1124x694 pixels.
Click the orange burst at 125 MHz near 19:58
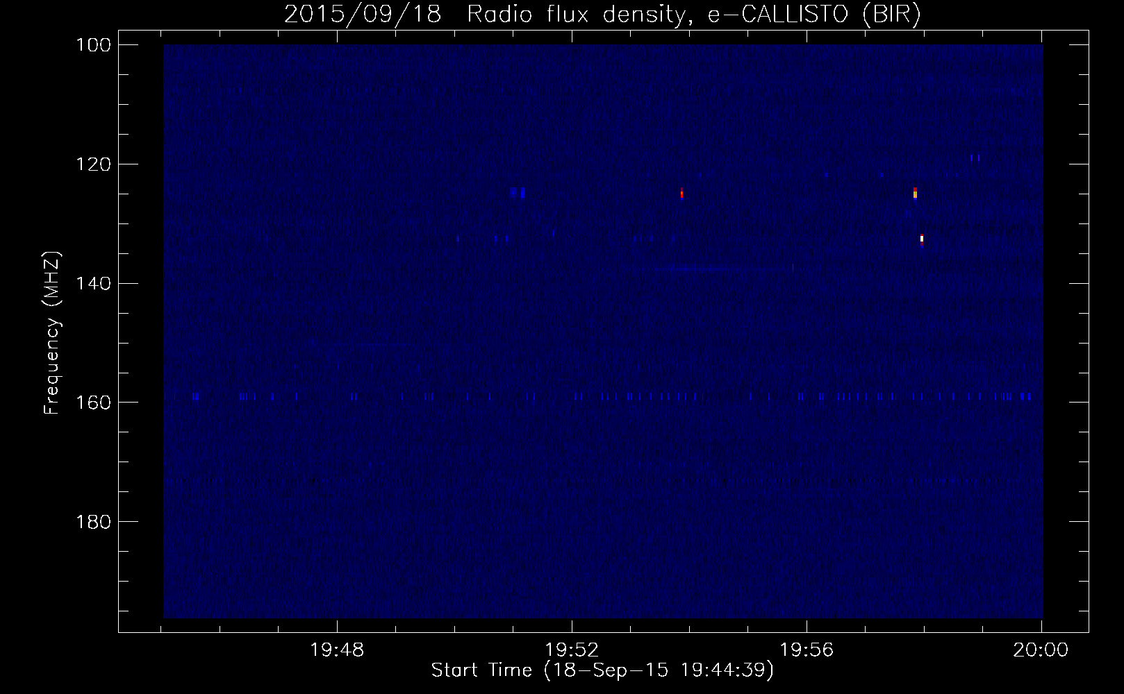tap(916, 194)
